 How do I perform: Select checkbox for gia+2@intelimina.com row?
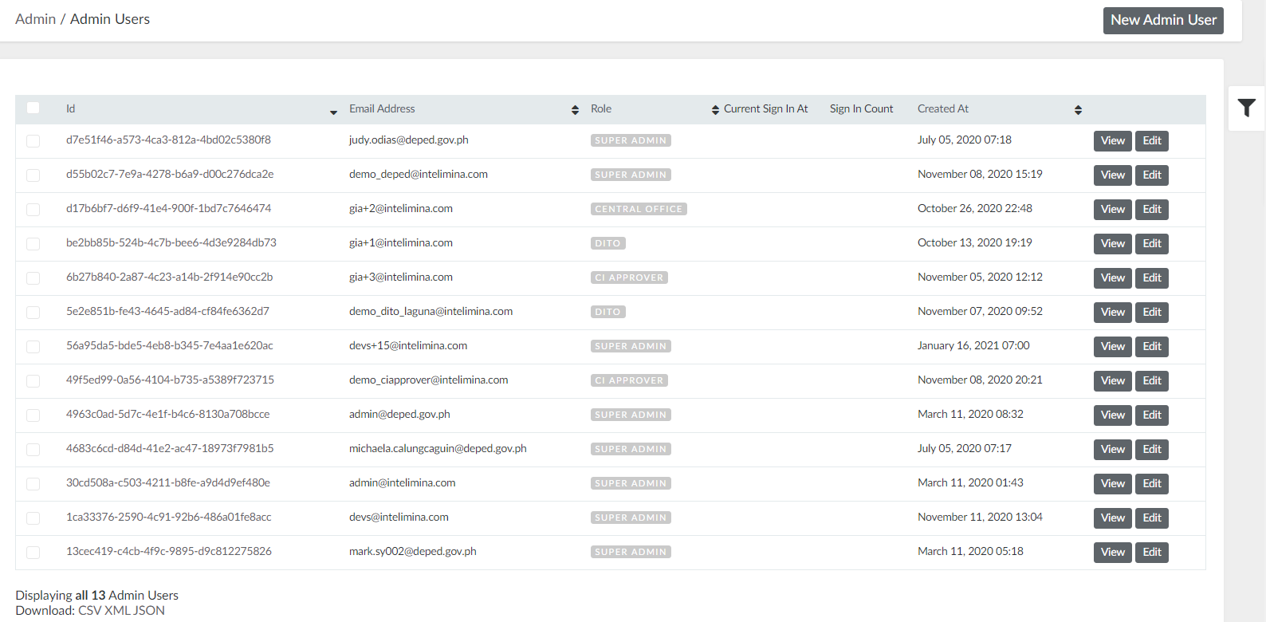tap(33, 210)
